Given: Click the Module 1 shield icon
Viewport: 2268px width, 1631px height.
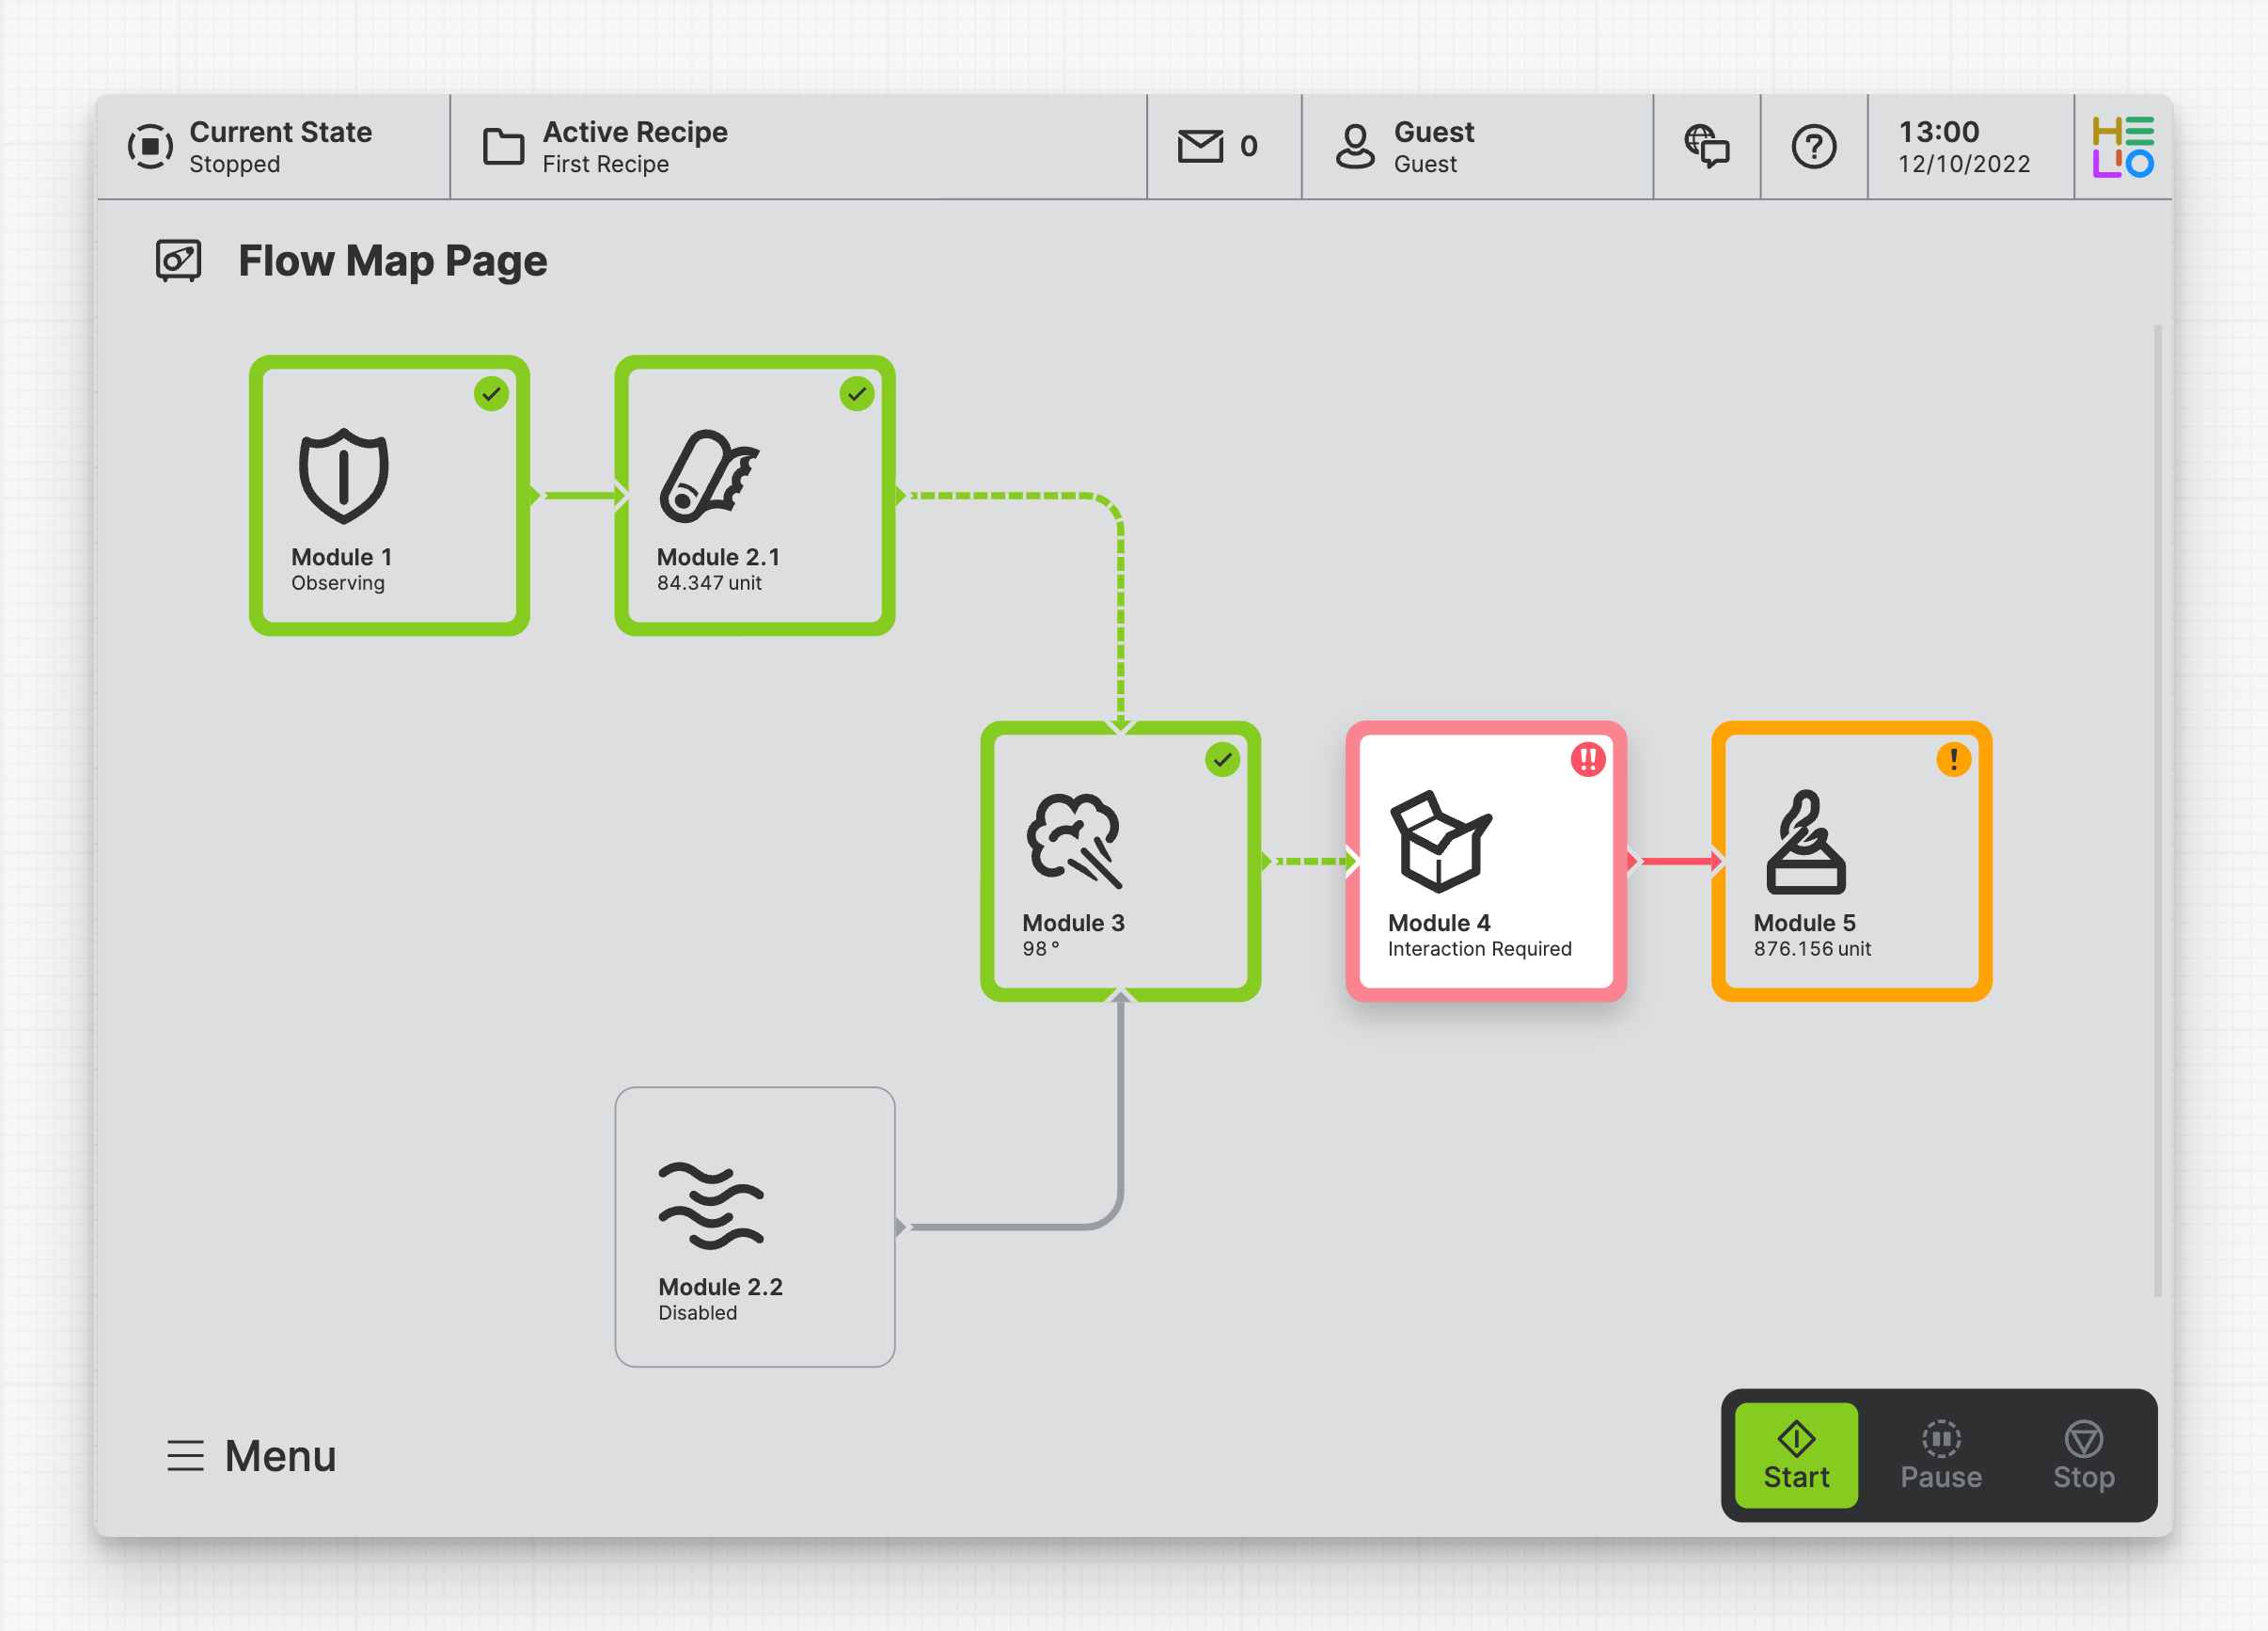Looking at the screenshot, I should (x=343, y=476).
